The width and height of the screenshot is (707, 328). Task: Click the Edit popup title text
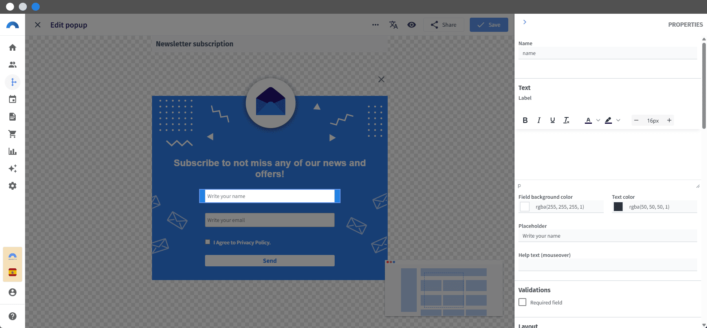[x=69, y=25]
